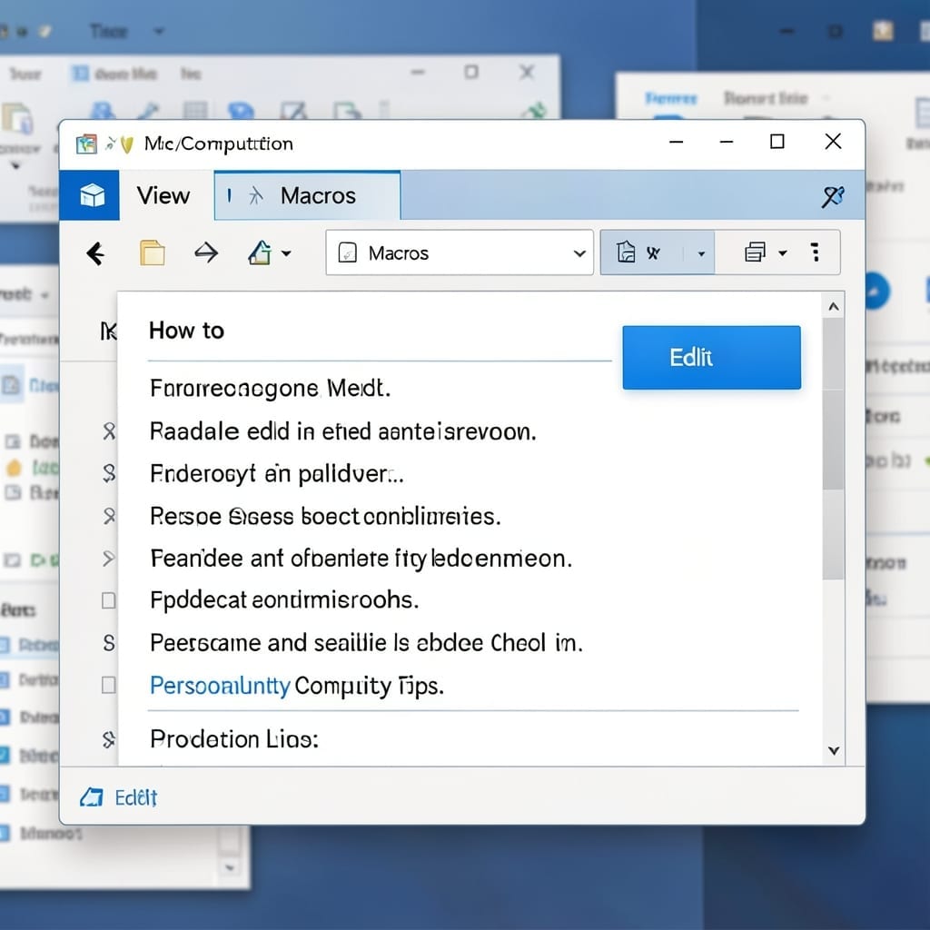This screenshot has height=930, width=930.
Task: Go back with the left arrow
Action: point(95,253)
